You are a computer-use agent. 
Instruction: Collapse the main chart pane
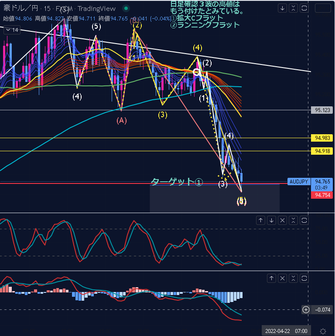pos(293,8)
